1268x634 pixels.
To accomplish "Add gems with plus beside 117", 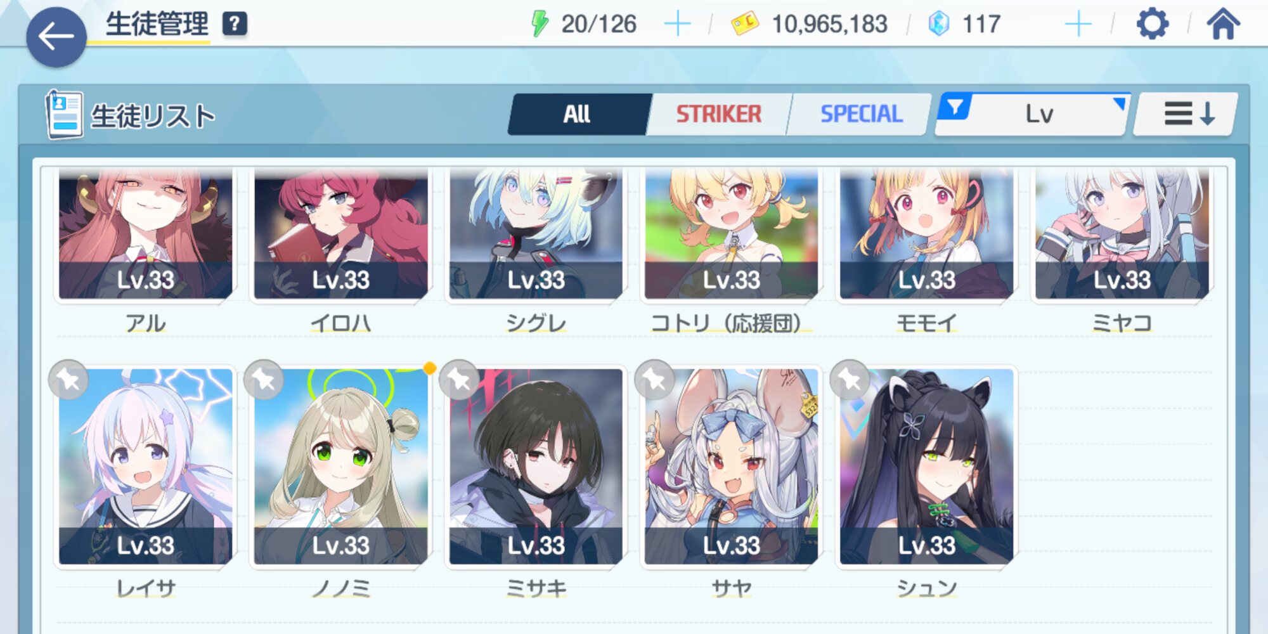I will click(x=1078, y=24).
